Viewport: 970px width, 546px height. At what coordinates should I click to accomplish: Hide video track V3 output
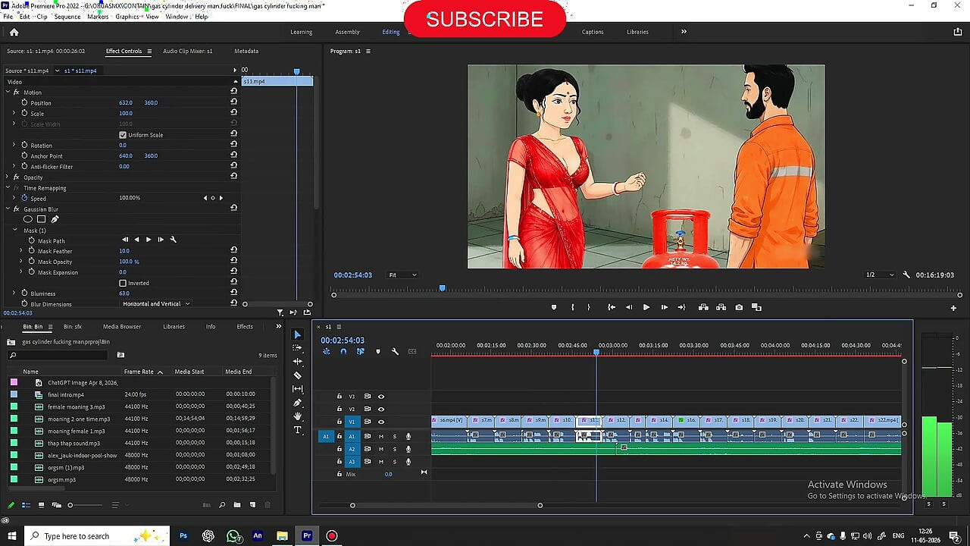pos(381,397)
